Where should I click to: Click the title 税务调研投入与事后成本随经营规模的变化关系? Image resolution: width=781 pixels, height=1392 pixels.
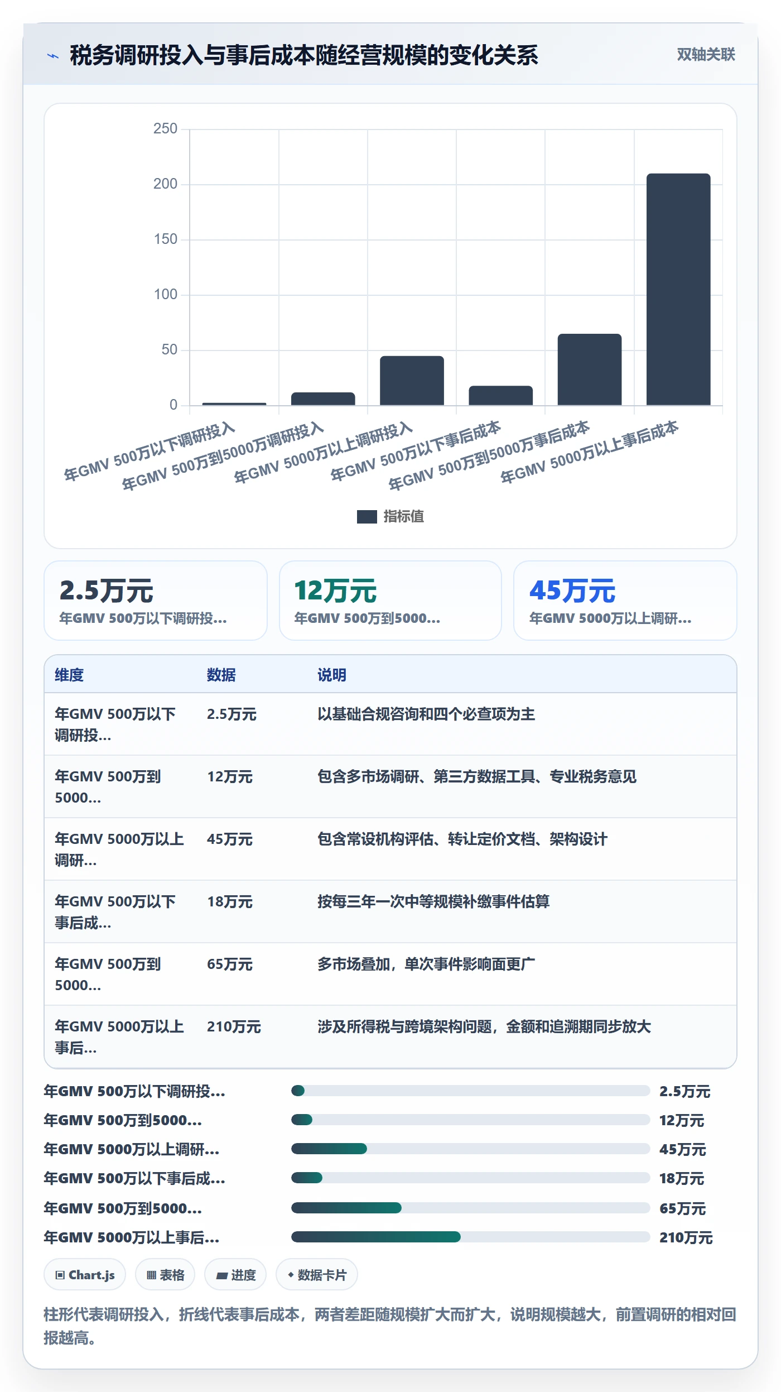tap(304, 55)
